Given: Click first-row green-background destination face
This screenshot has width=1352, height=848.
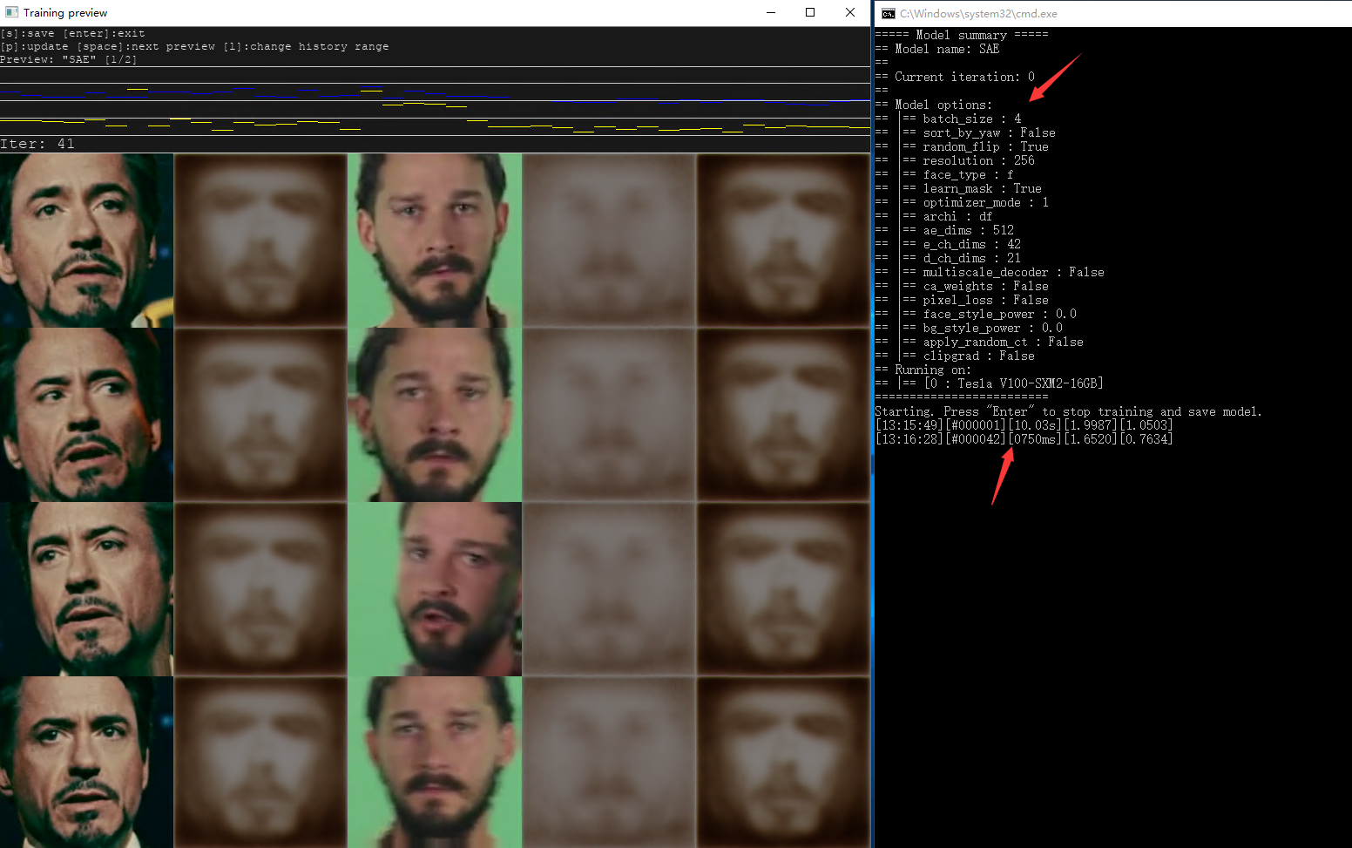Looking at the screenshot, I should click(x=435, y=241).
